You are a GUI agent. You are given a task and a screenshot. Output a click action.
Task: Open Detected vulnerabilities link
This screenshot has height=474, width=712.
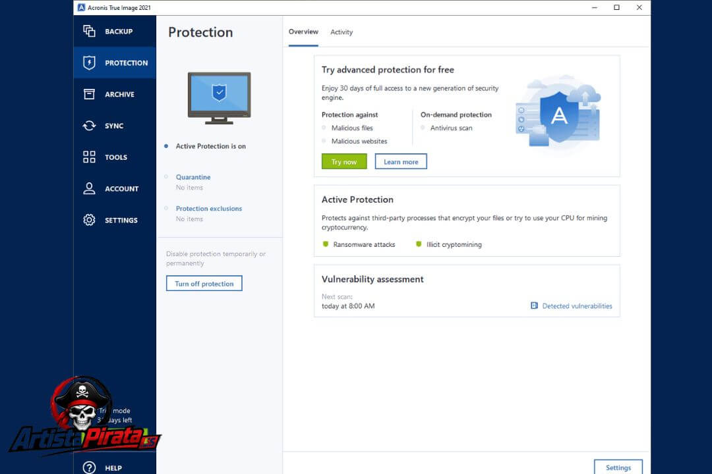point(577,305)
